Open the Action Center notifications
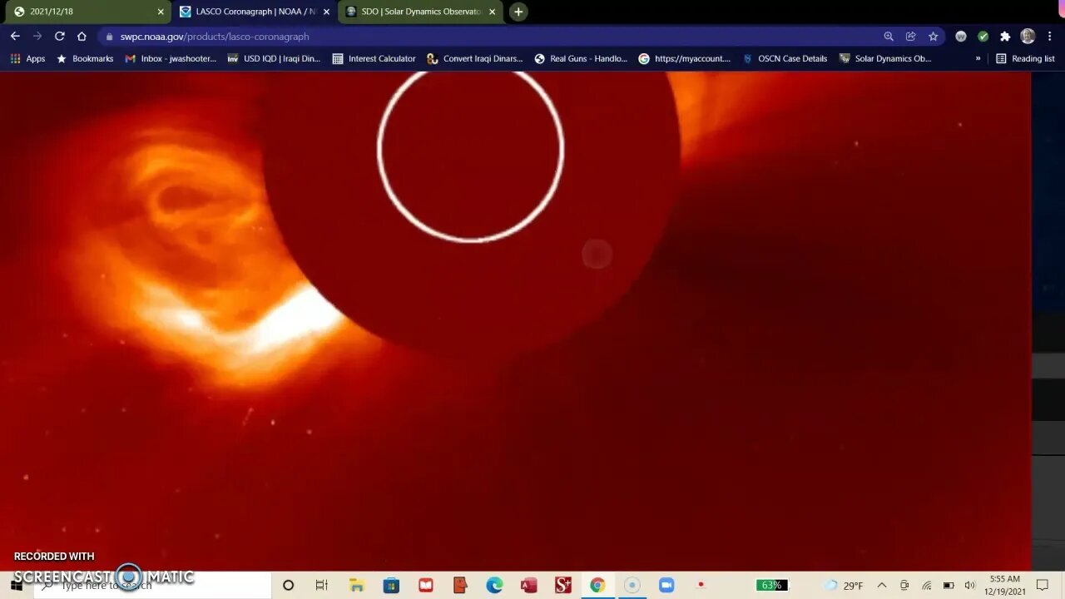 (1043, 585)
